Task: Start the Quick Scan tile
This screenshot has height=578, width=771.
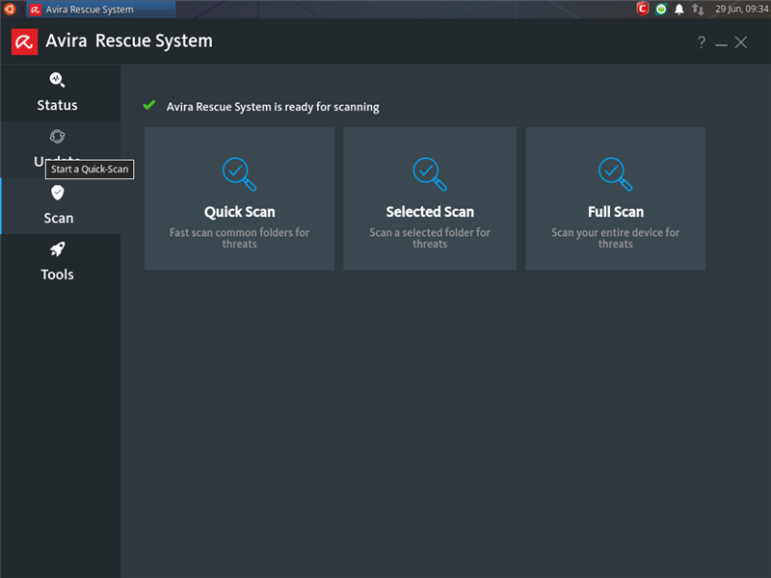Action: [x=239, y=198]
